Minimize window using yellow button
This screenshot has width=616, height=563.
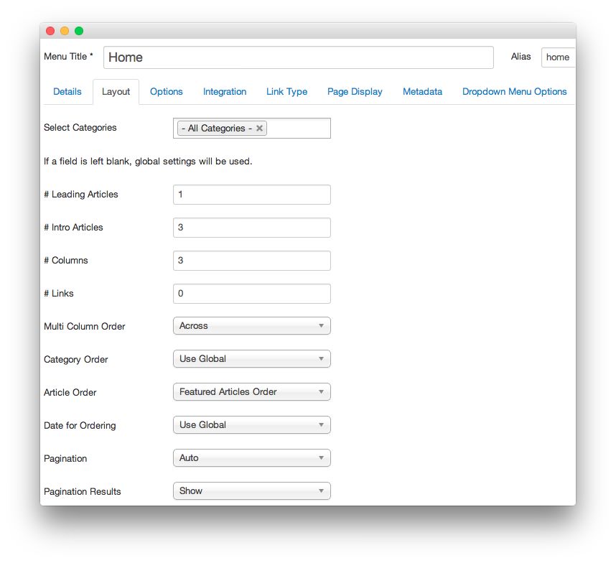pyautogui.click(x=65, y=31)
